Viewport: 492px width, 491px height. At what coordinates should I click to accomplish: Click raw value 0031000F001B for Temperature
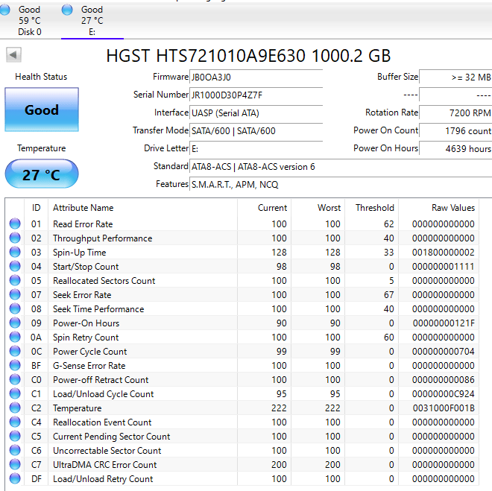coord(444,408)
